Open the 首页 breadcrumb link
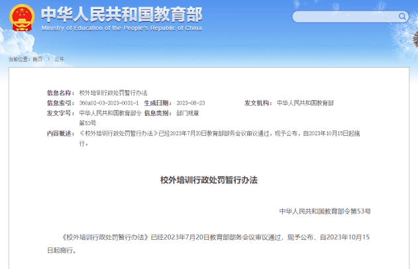This screenshot has width=418, height=269. (38, 59)
